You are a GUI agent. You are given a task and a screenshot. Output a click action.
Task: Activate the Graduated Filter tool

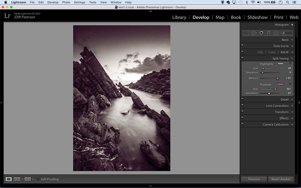[x=268, y=33]
